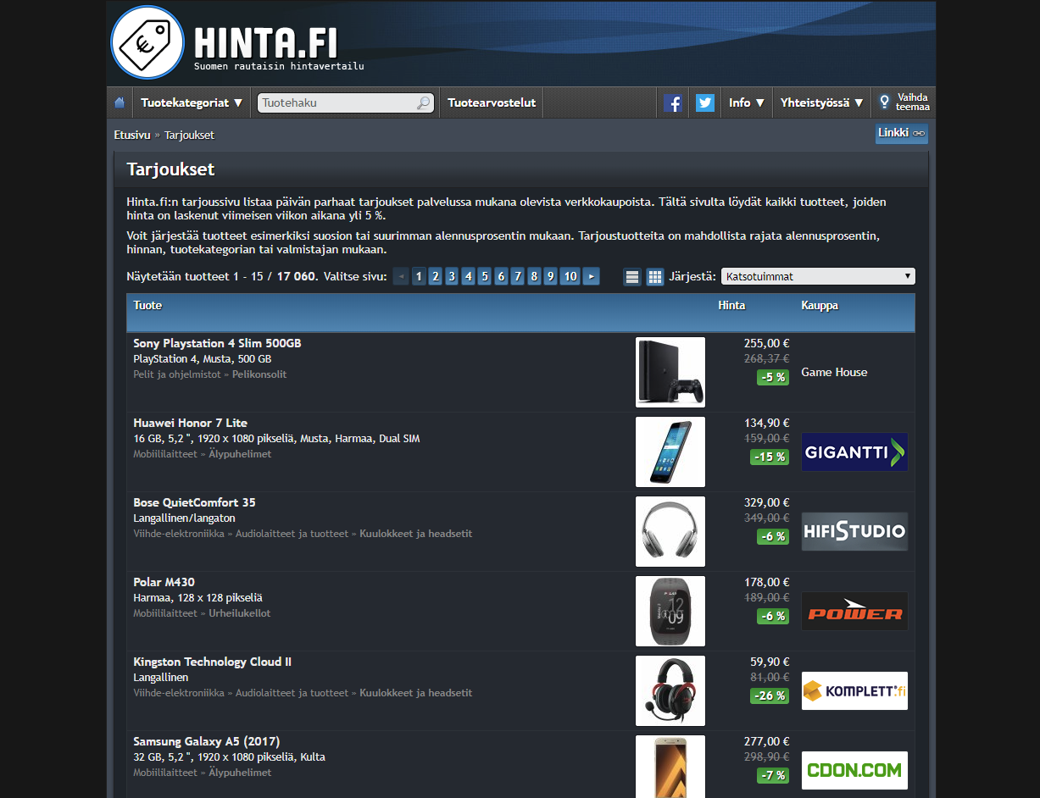Select page 8 in pagination
The width and height of the screenshot is (1040, 798).
tap(534, 276)
